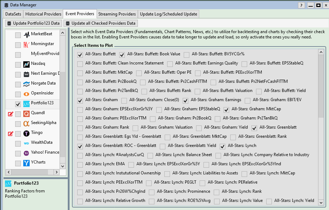
Task: Click the SeekingAlpha alpha icon
Action: point(26,123)
